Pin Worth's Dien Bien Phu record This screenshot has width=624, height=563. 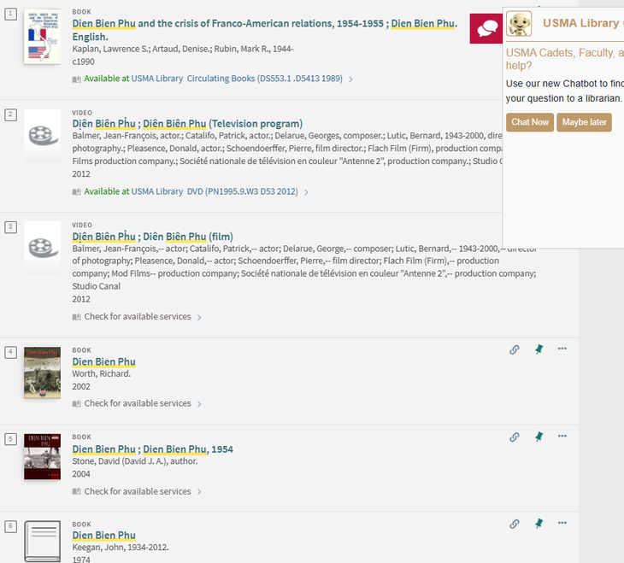[x=539, y=349]
